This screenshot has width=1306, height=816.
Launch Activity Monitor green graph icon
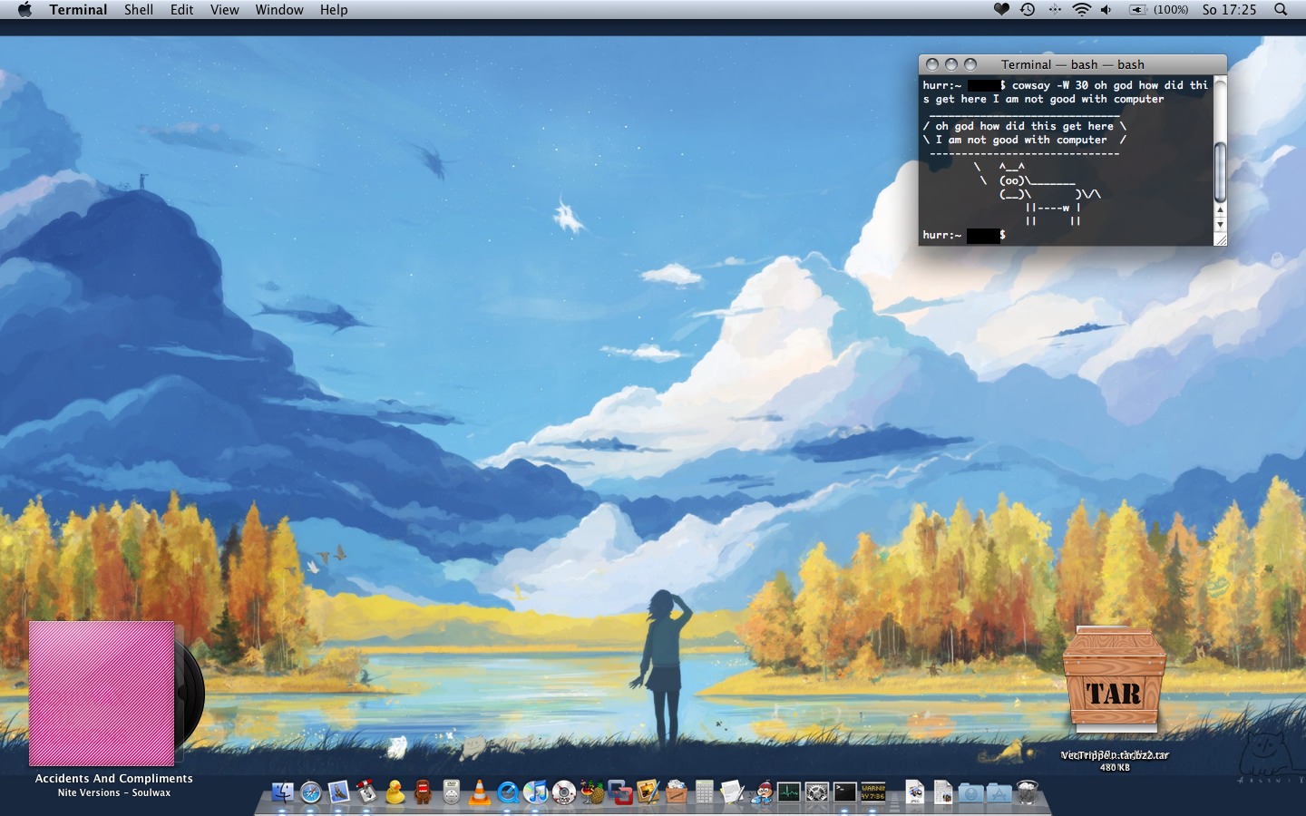789,792
